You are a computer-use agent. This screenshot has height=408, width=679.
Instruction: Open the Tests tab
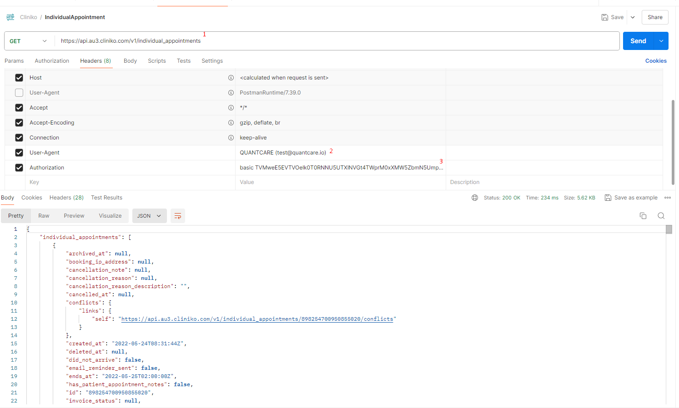pyautogui.click(x=184, y=61)
